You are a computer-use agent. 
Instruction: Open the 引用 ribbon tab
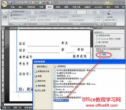pos(41,7)
